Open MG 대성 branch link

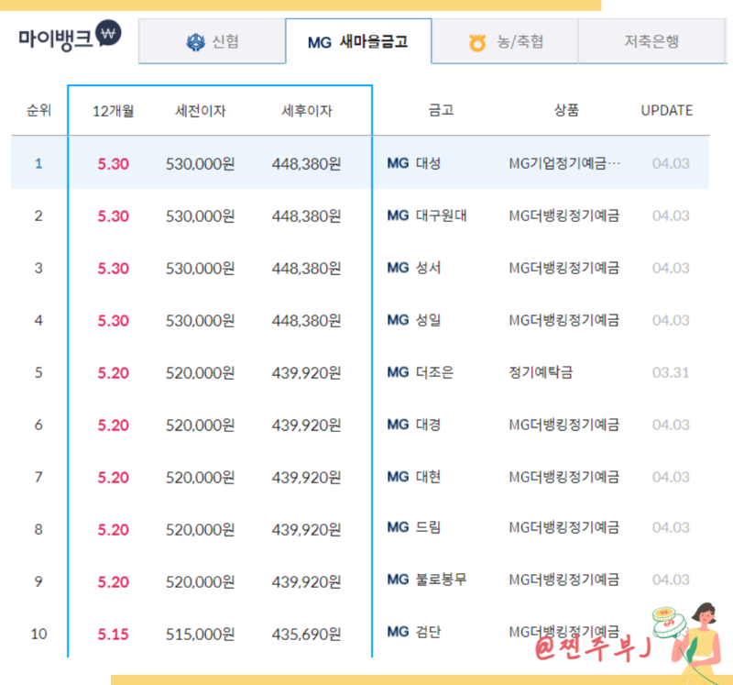[x=414, y=163]
